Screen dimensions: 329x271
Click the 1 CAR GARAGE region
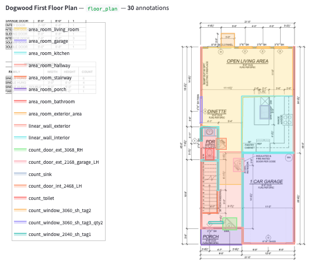[268, 198]
